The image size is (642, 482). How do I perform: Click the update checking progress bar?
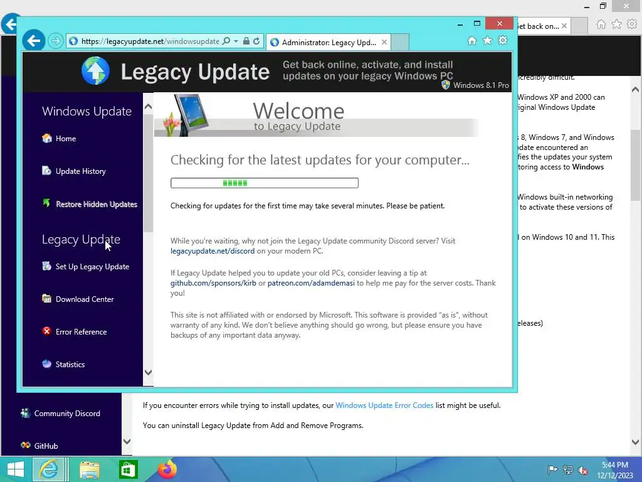(265, 183)
